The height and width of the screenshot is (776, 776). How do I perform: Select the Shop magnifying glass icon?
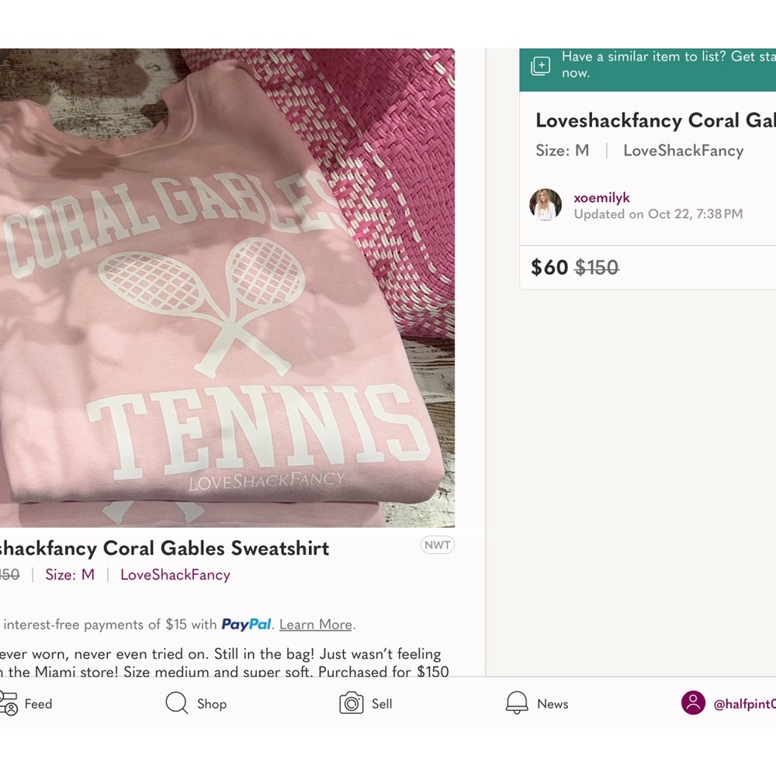[x=177, y=703]
